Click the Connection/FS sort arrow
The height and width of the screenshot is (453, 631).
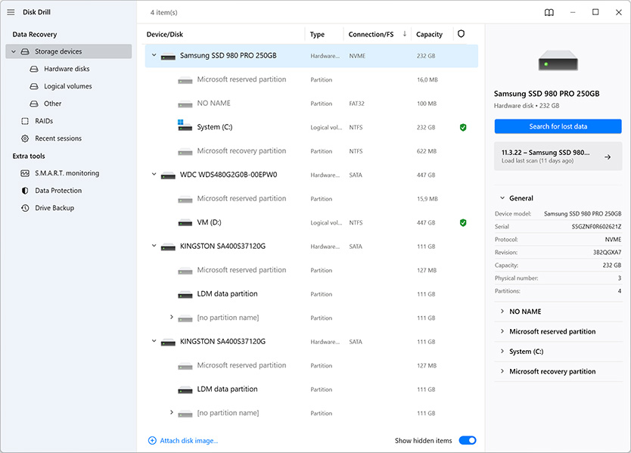coord(406,33)
